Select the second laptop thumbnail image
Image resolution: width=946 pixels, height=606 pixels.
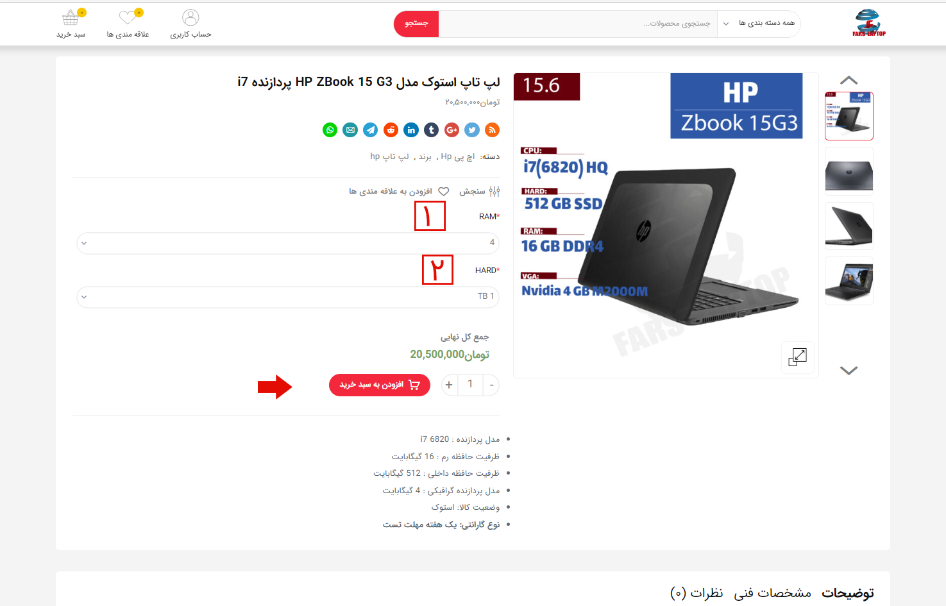point(849,171)
